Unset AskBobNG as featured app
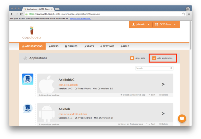Image resolution: width=201 pixels, height=139 pixels. click(133, 95)
